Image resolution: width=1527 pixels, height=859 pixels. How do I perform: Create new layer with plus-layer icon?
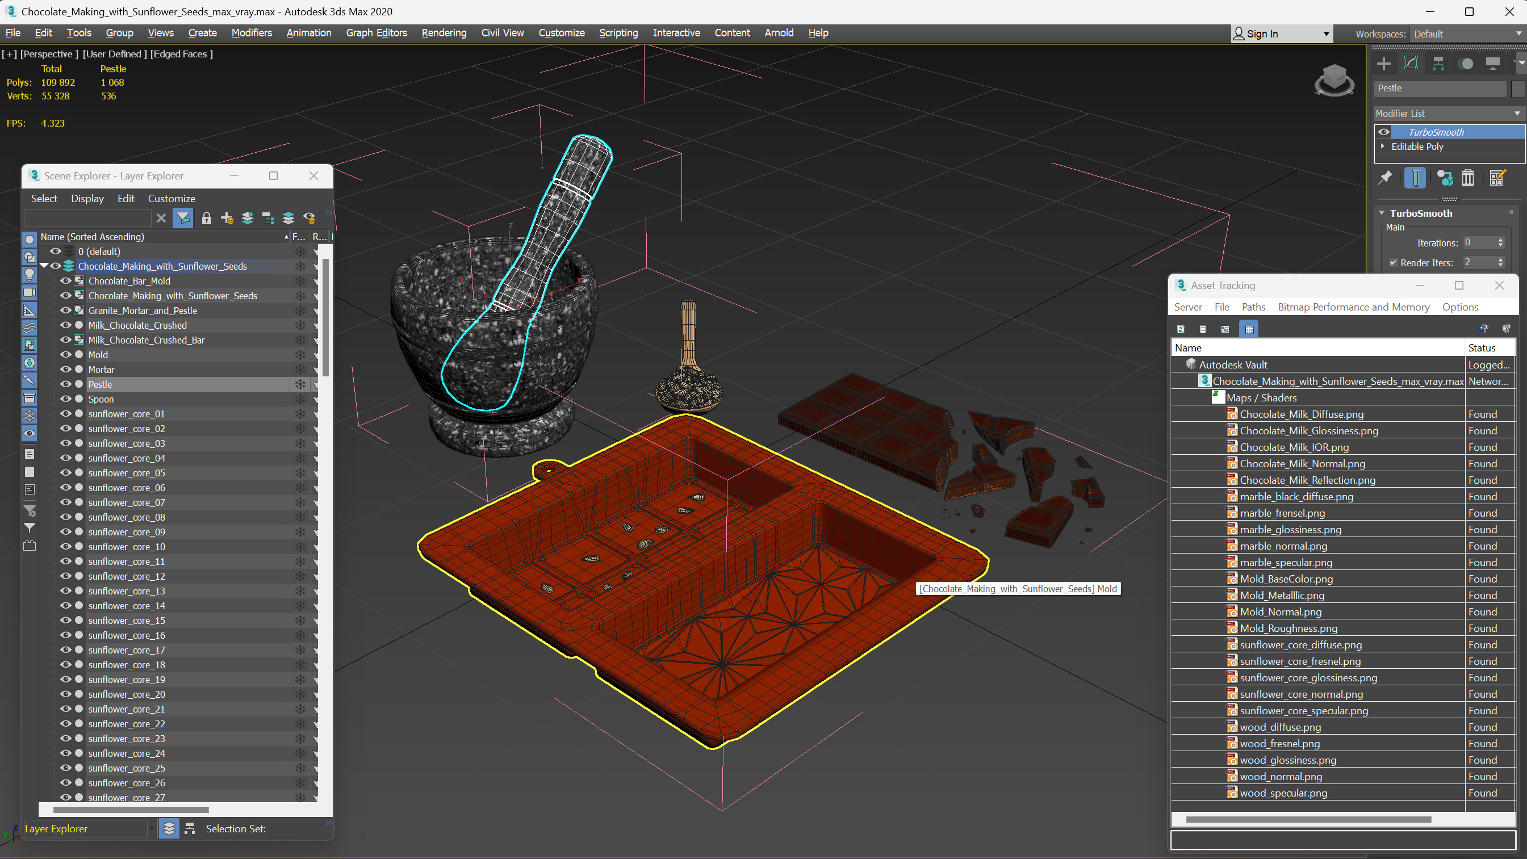227,218
